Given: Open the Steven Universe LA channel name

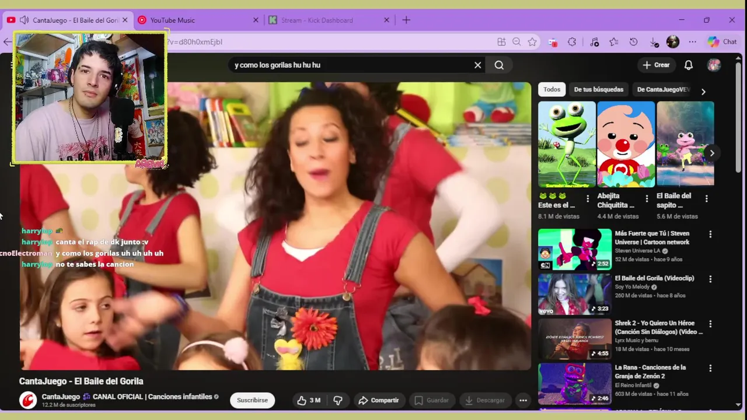Looking at the screenshot, I should point(638,251).
